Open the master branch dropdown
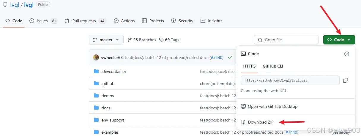Screen dimensions: 361x136 (106, 40)
